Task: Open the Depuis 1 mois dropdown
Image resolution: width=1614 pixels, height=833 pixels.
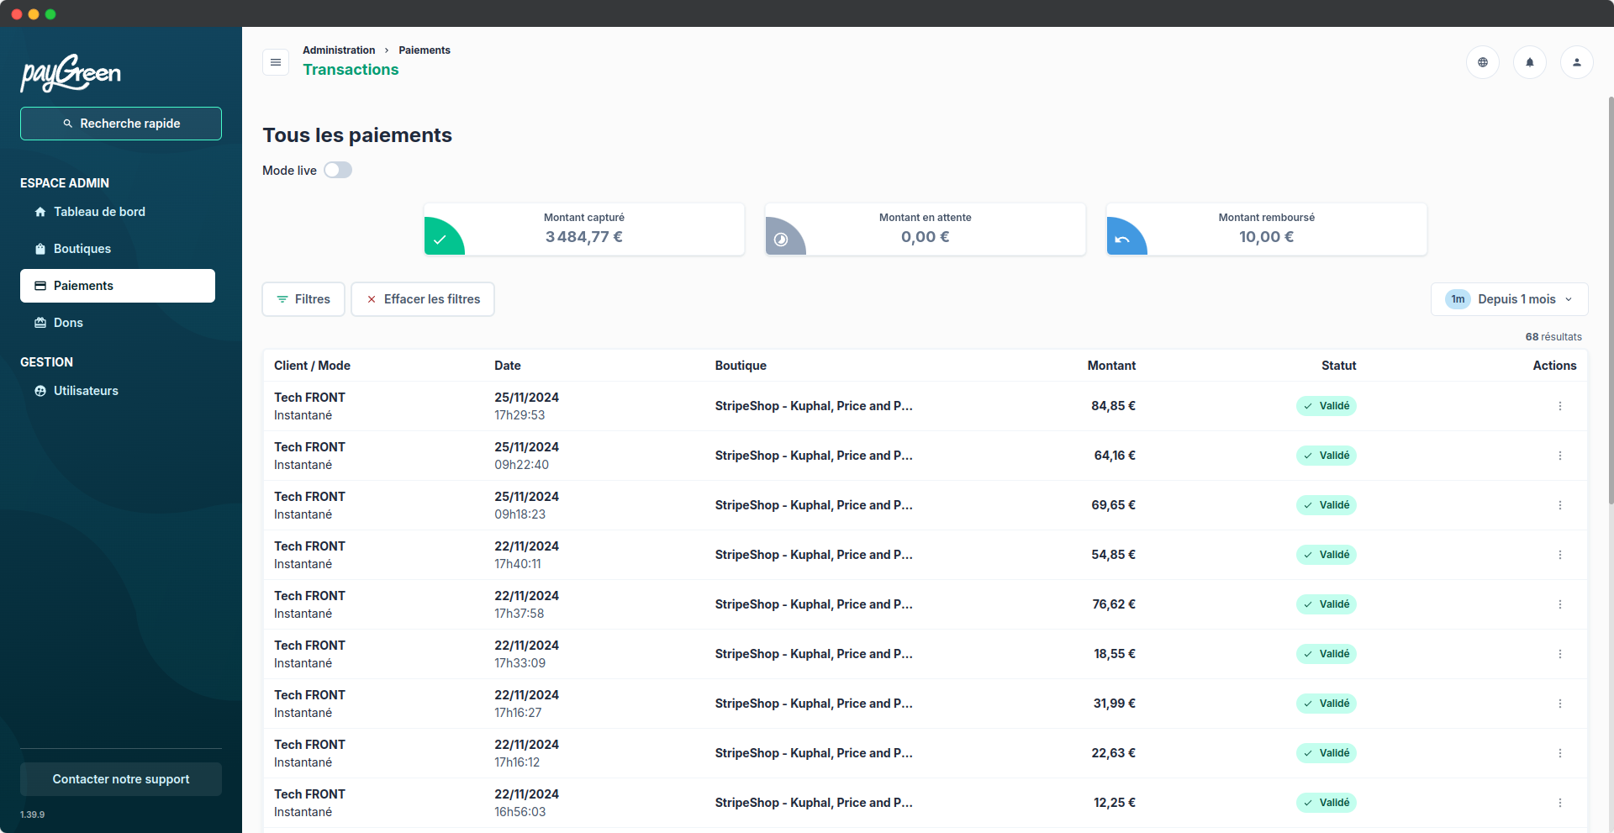Action: click(x=1508, y=298)
